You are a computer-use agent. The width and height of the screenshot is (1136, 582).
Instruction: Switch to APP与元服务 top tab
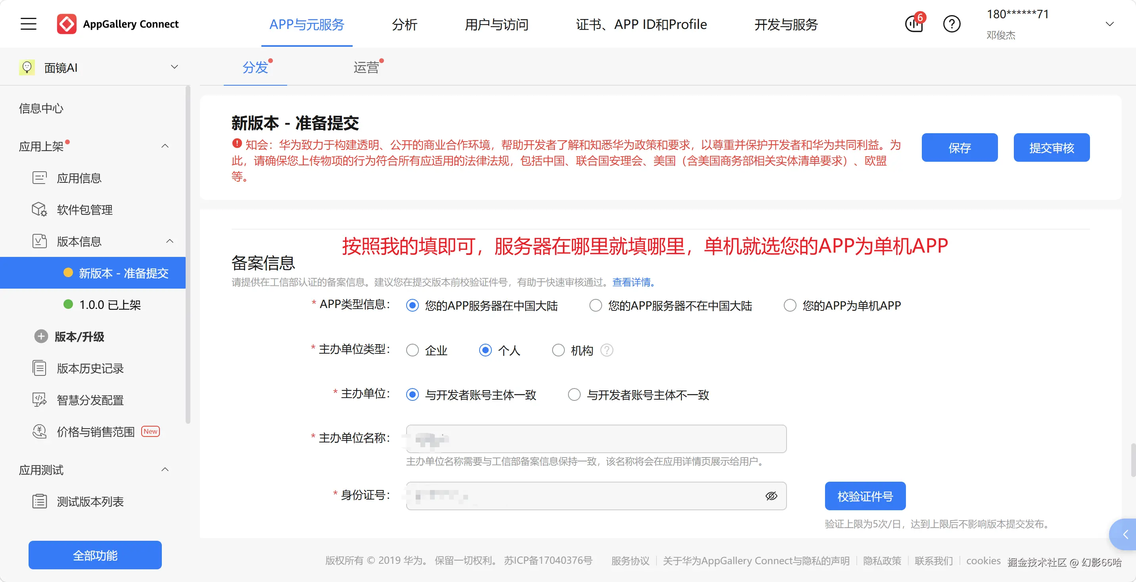point(307,24)
